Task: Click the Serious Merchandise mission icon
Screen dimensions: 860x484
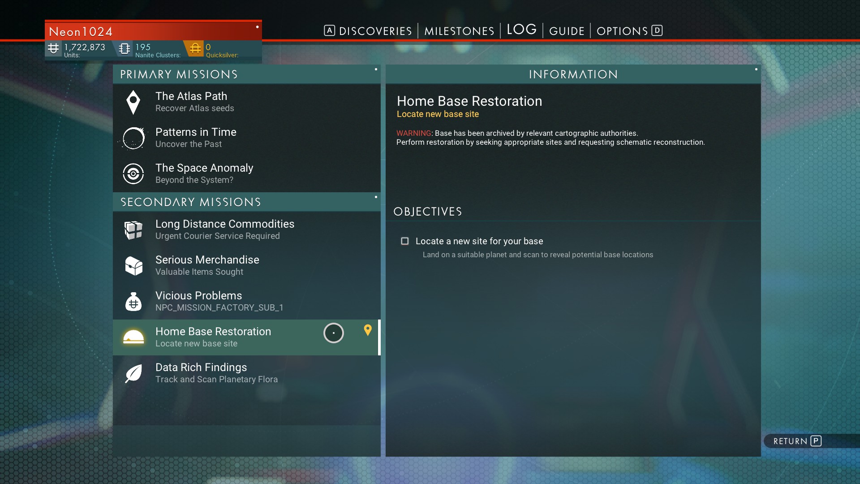Action: (x=133, y=265)
